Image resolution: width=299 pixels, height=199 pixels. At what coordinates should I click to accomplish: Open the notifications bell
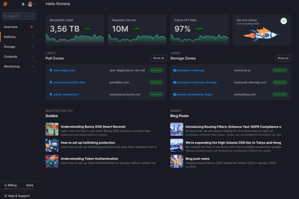(23, 4)
